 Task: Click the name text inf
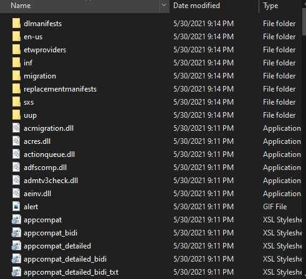click(28, 63)
